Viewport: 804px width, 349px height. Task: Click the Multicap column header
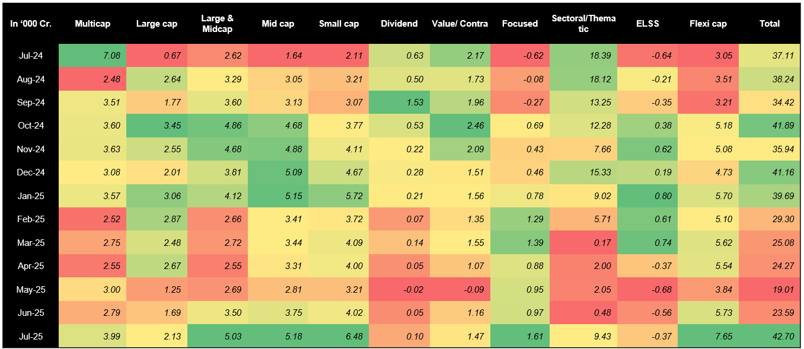point(92,24)
